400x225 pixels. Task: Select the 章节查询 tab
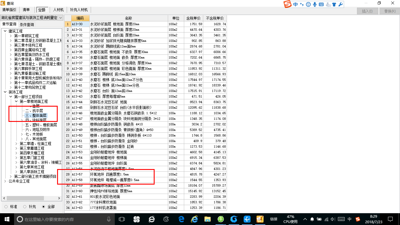(9, 24)
